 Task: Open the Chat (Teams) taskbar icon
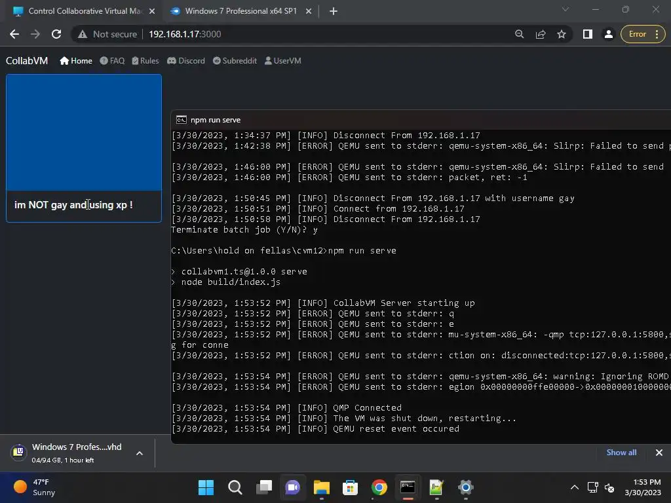click(293, 487)
